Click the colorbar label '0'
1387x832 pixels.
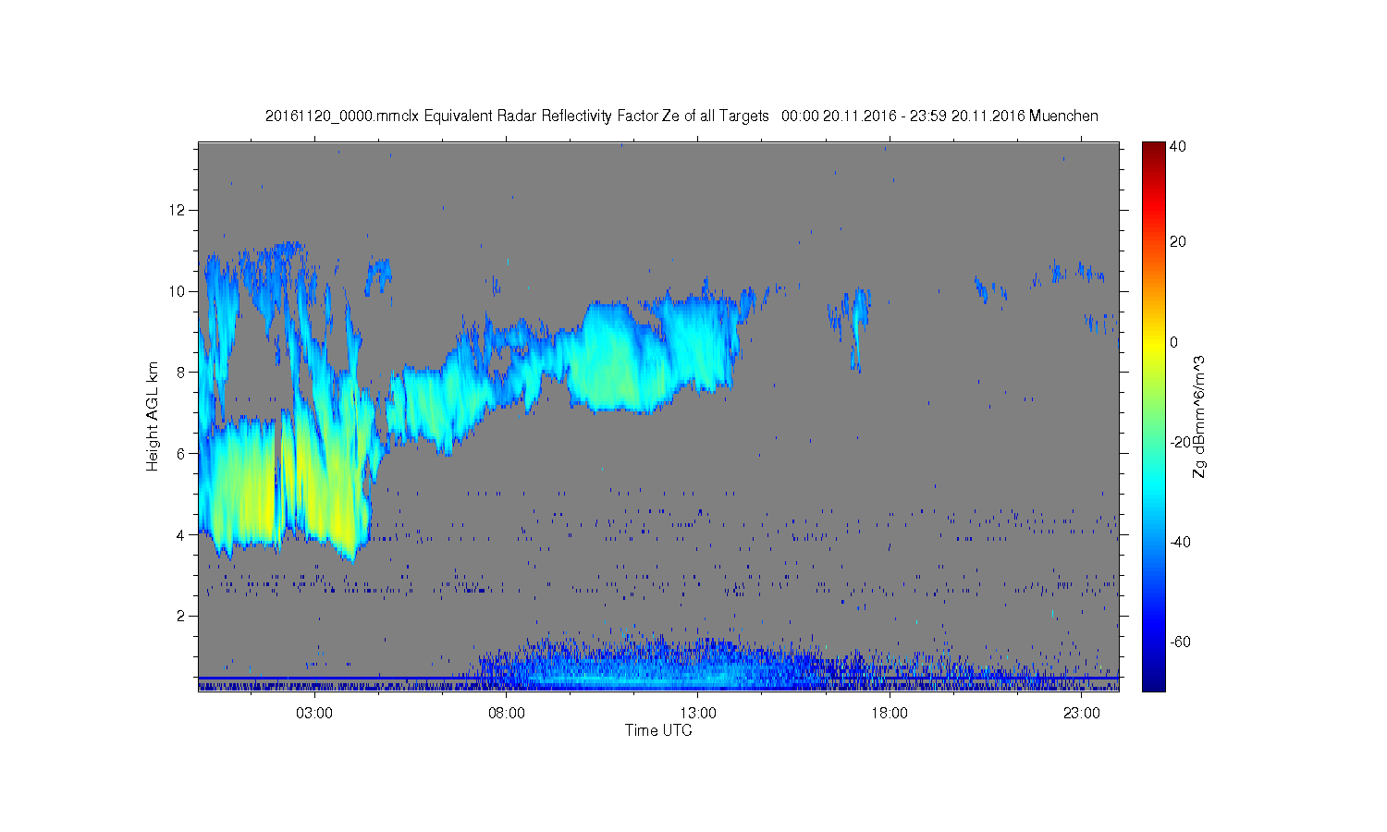1174,342
